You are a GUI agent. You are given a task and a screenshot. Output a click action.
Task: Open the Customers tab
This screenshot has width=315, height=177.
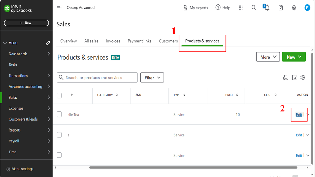pyautogui.click(x=168, y=41)
